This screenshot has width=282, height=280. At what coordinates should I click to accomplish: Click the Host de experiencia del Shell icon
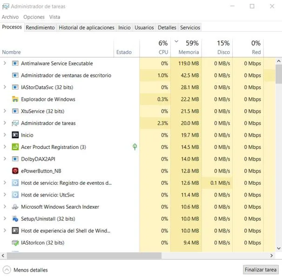click(x=15, y=231)
